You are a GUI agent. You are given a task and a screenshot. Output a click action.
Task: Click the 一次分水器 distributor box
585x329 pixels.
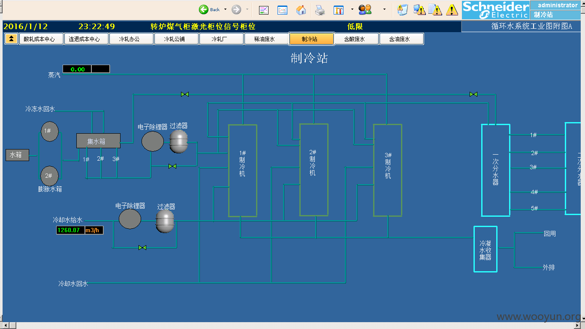pyautogui.click(x=496, y=170)
